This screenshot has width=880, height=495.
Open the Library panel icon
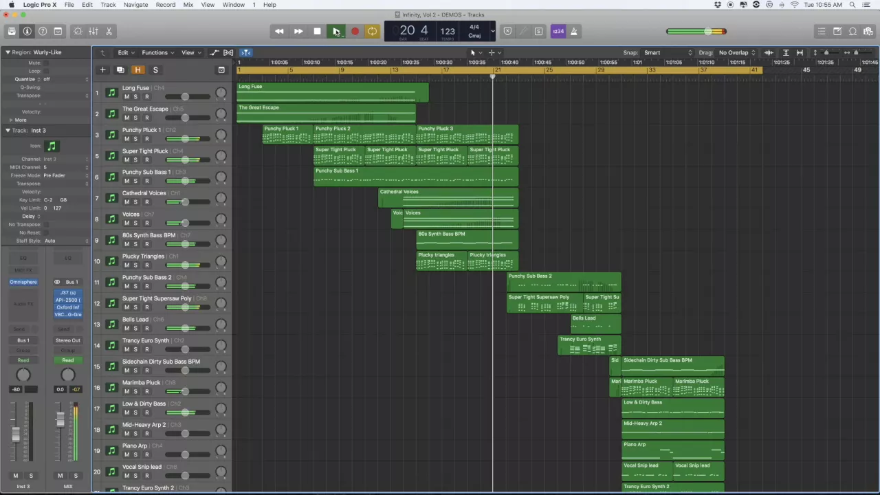(12, 31)
